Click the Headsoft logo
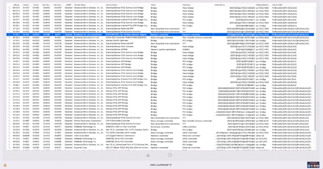This screenshot has height=169, width=323. click(161, 165)
